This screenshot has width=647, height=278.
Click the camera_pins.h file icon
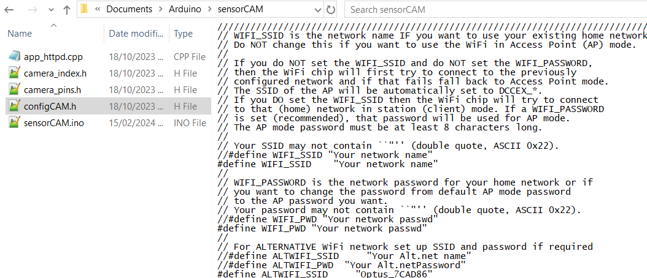coord(15,90)
